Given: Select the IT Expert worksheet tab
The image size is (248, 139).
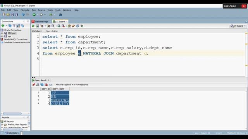Looking at the screenshot, I should pyautogui.click(x=60, y=22).
